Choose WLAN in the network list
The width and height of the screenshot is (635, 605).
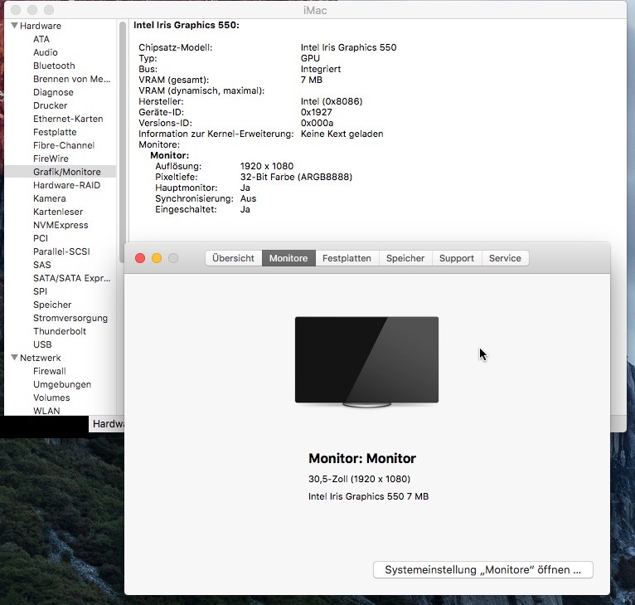pos(46,411)
